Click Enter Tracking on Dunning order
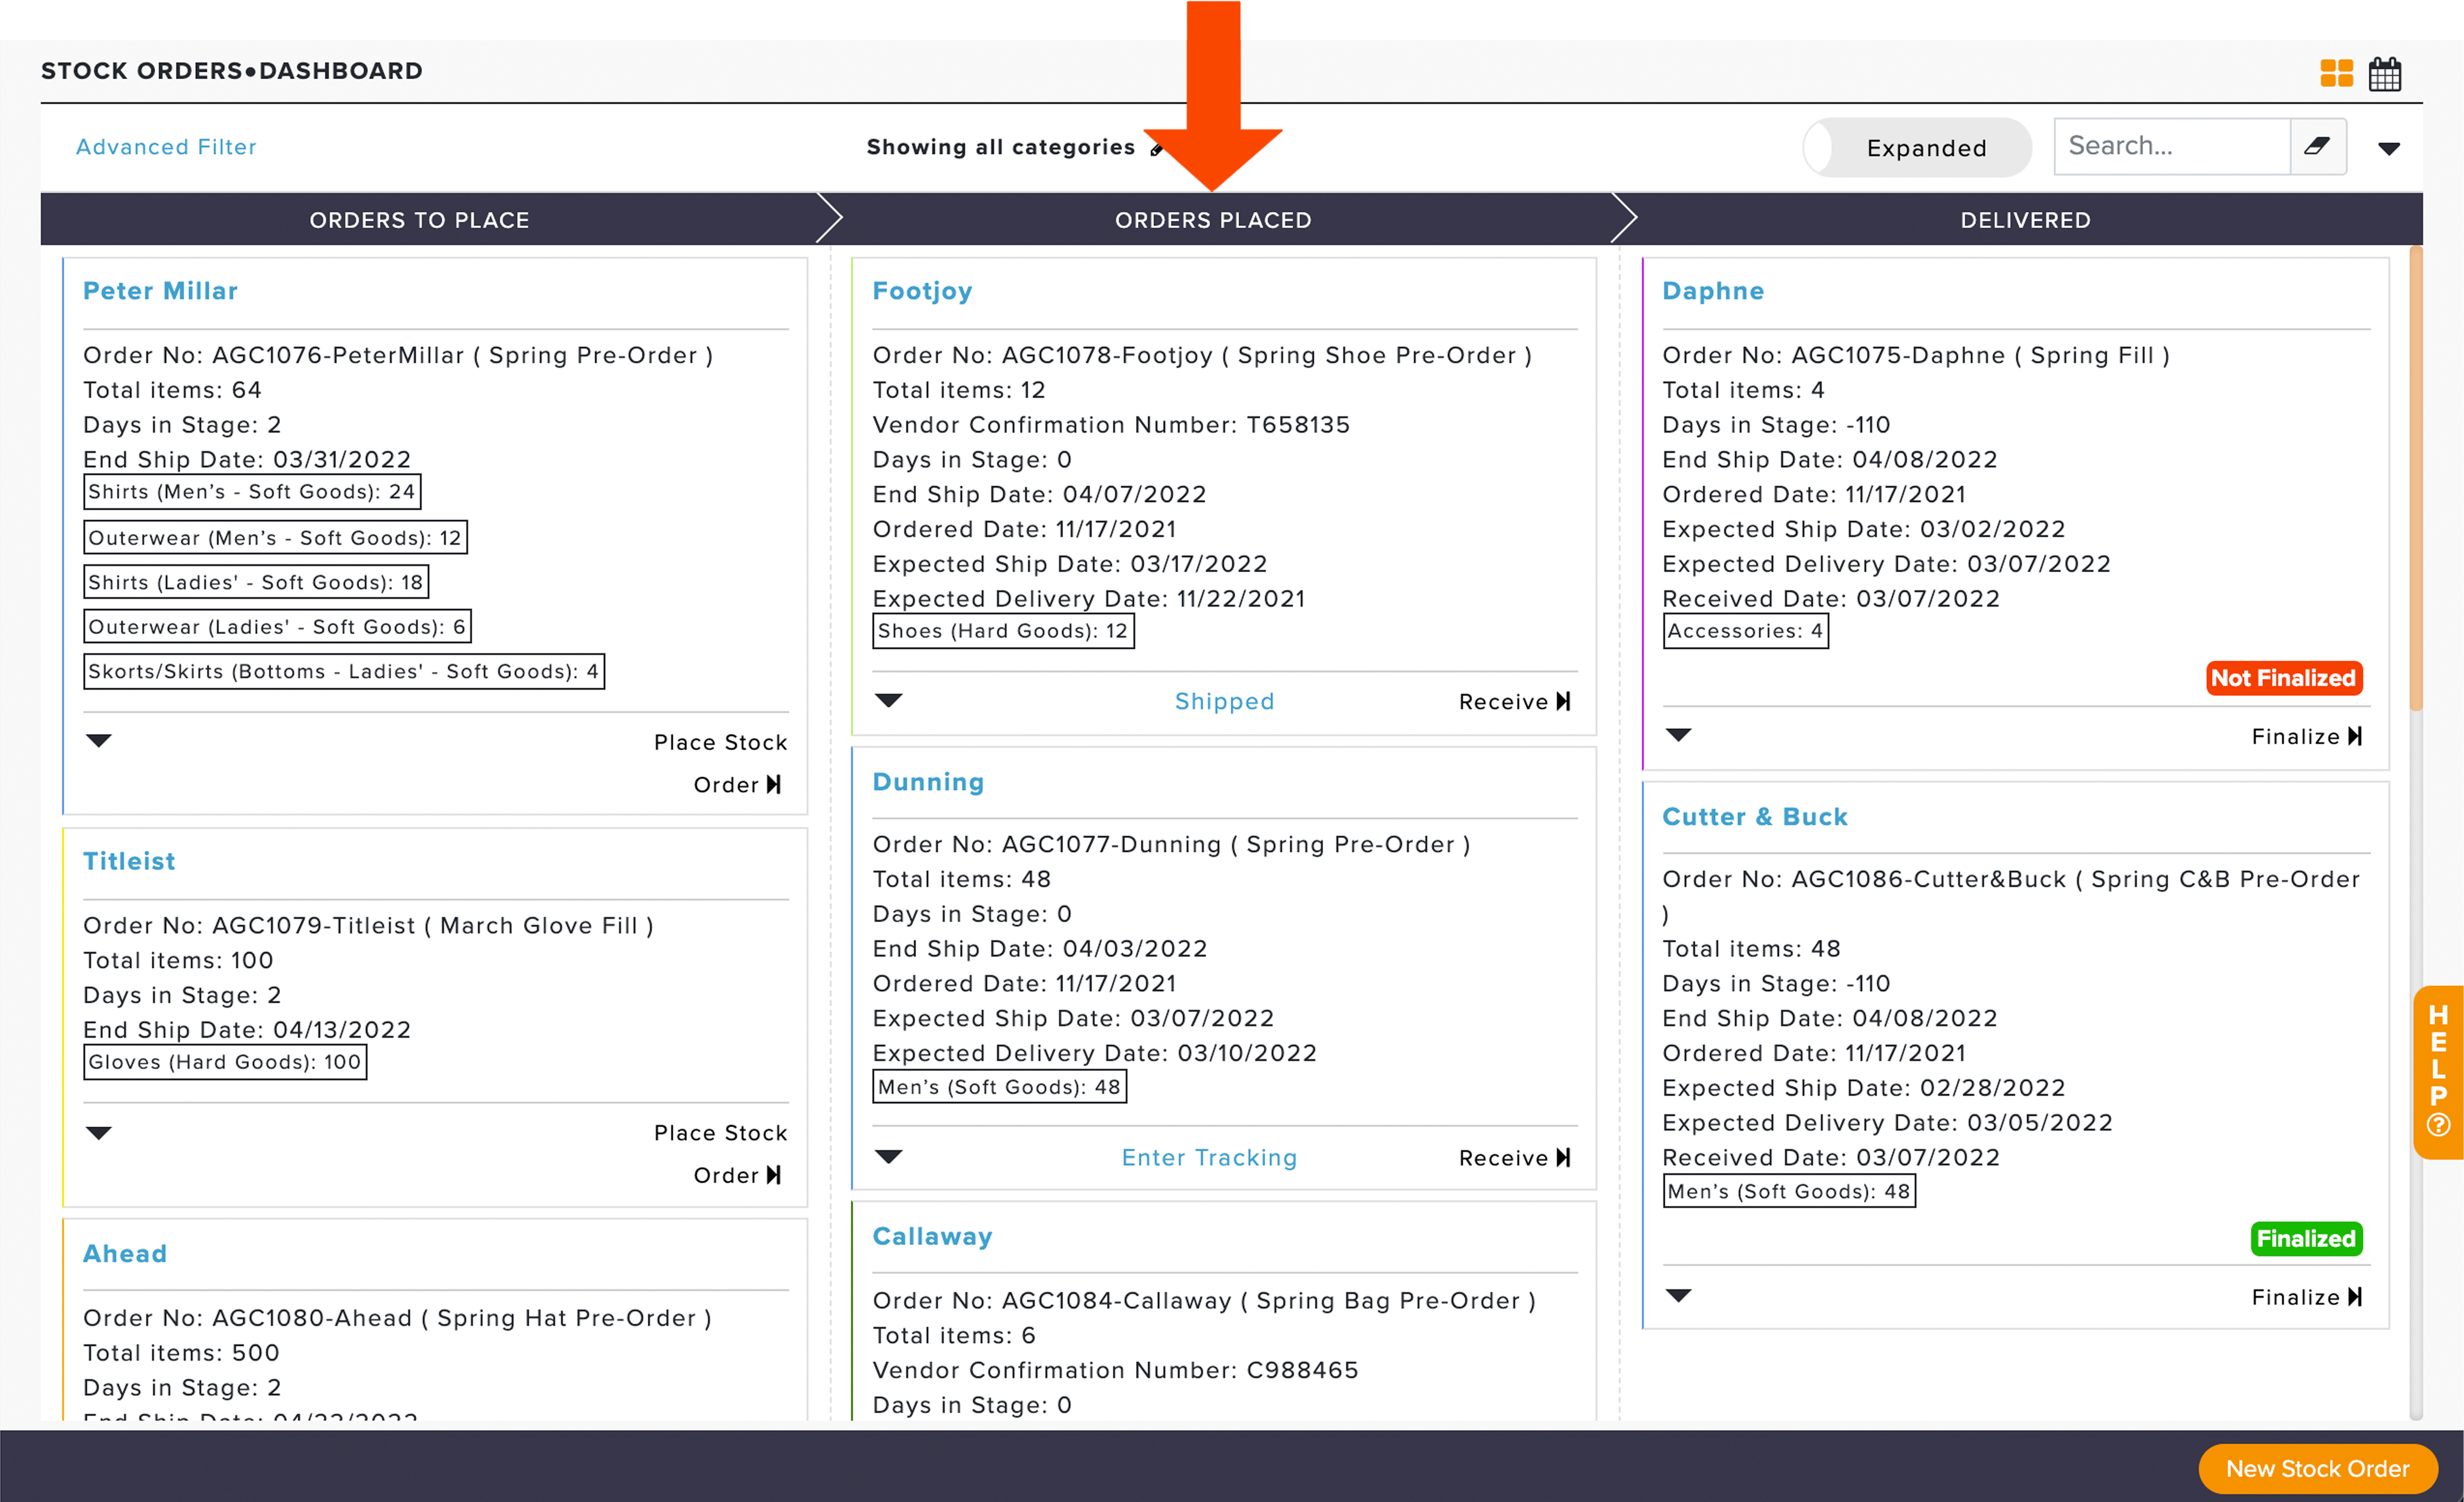 coord(1209,1157)
